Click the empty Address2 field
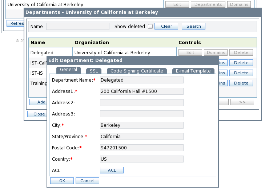This screenshot has width=265, height=192. pos(142,103)
